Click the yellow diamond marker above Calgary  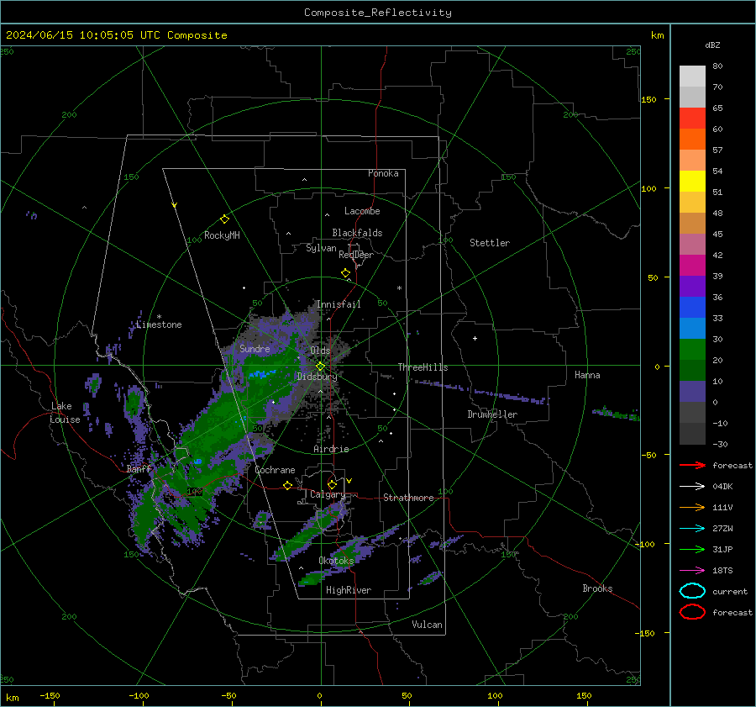click(332, 484)
